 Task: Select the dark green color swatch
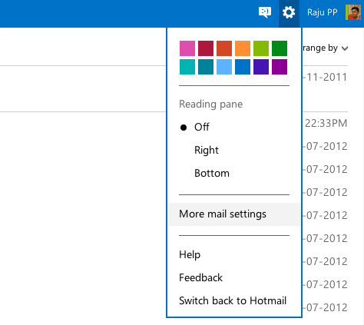click(280, 48)
